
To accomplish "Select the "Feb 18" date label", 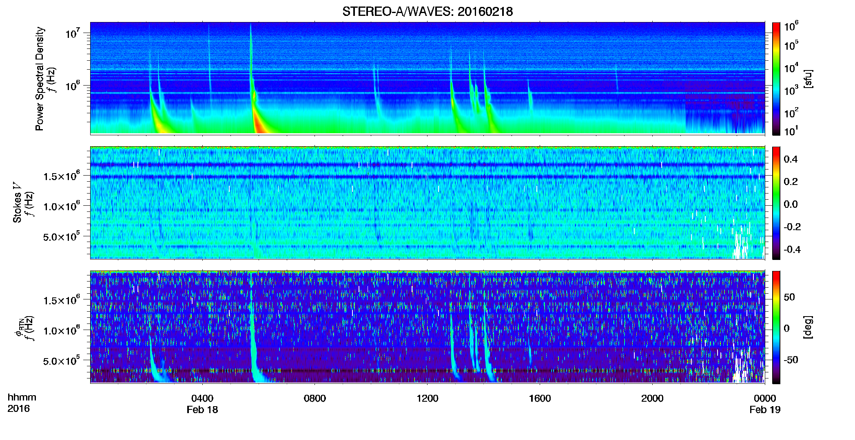I will click(202, 409).
